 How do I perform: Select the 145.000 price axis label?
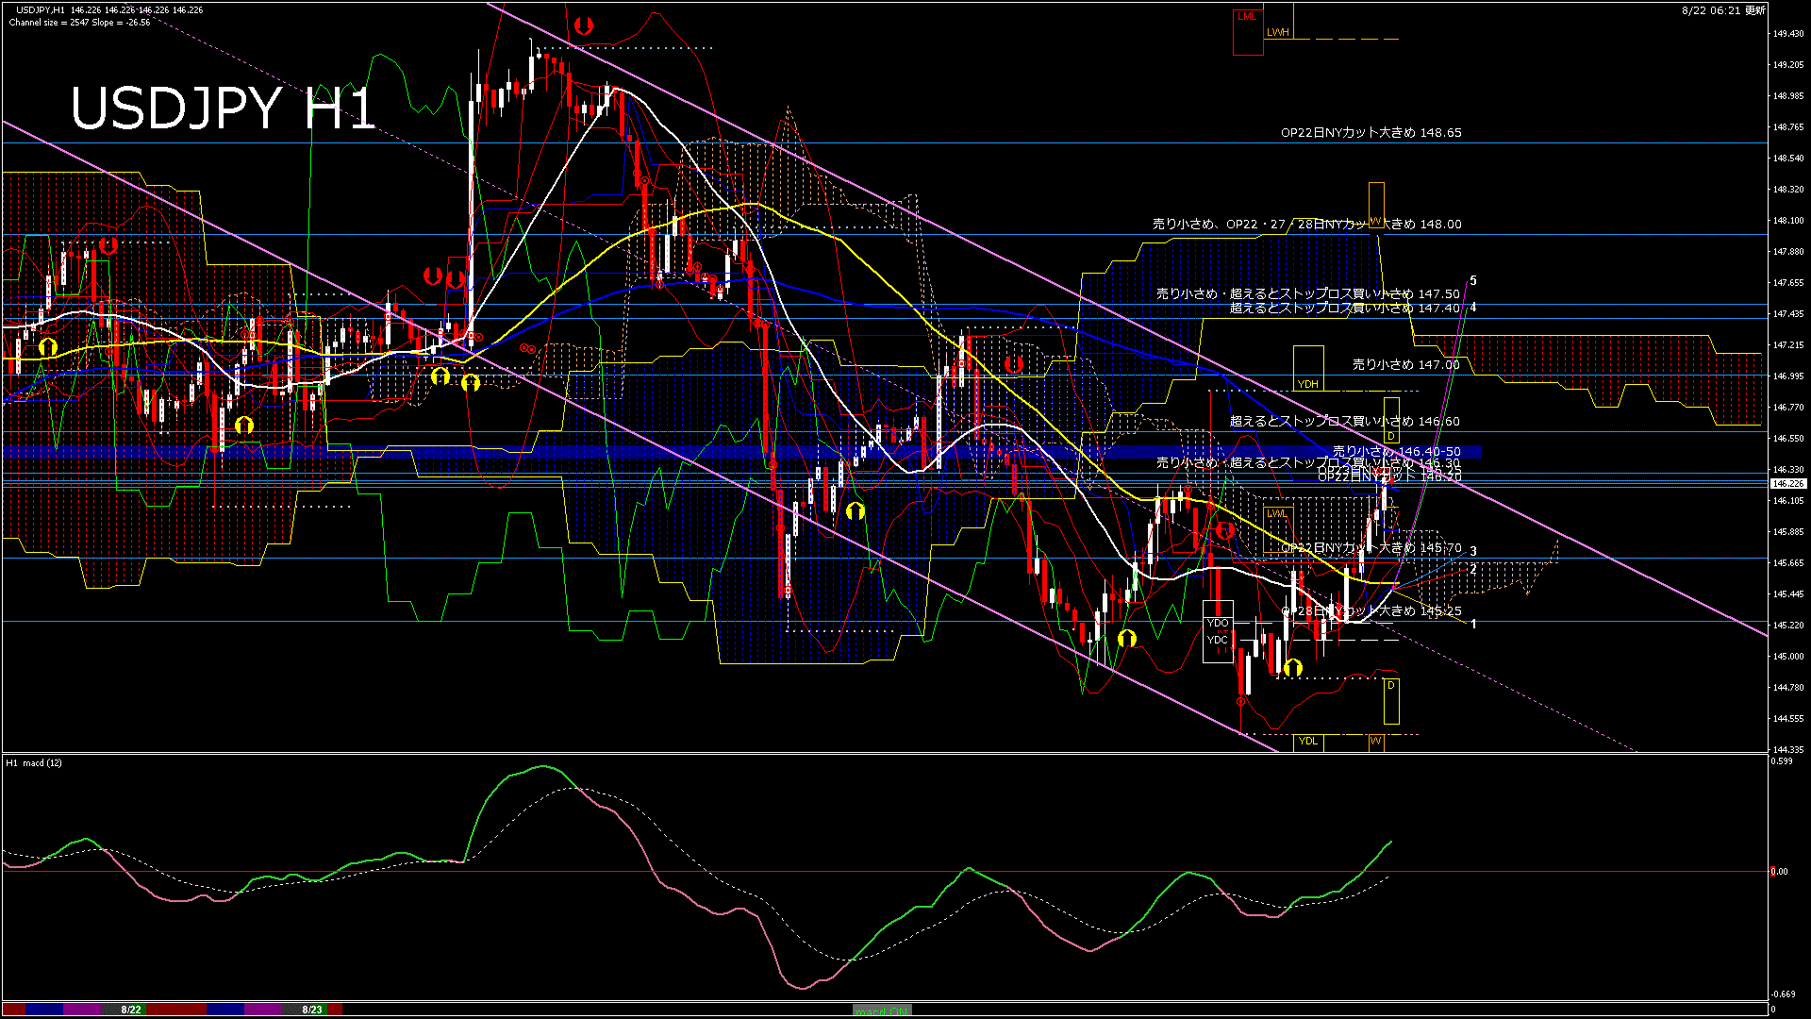[1788, 657]
